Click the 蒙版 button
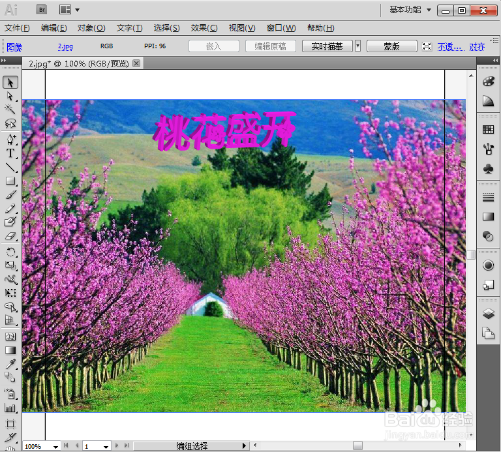 click(x=391, y=46)
